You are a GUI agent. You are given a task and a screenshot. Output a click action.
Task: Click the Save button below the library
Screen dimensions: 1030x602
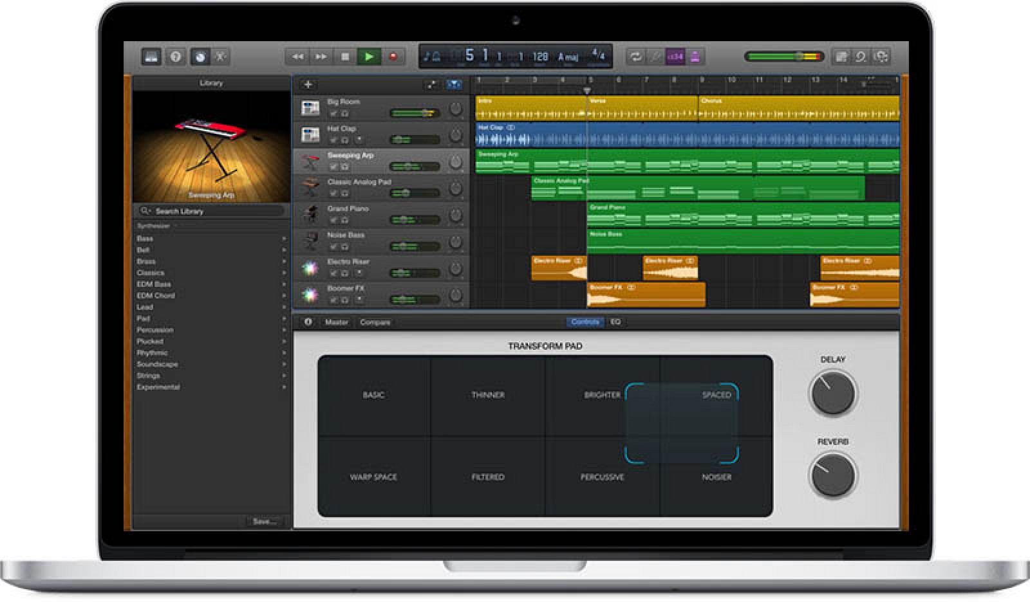coord(265,521)
